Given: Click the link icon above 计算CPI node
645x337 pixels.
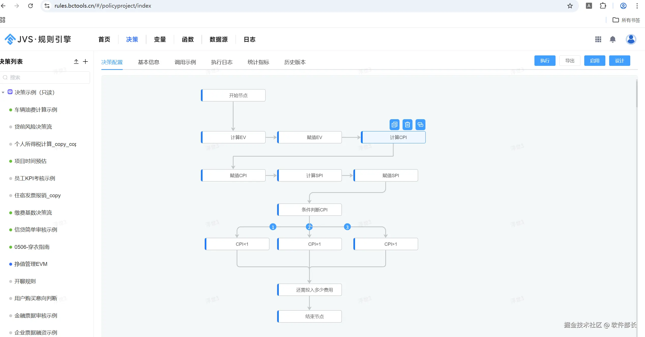Looking at the screenshot, I should (x=420, y=125).
